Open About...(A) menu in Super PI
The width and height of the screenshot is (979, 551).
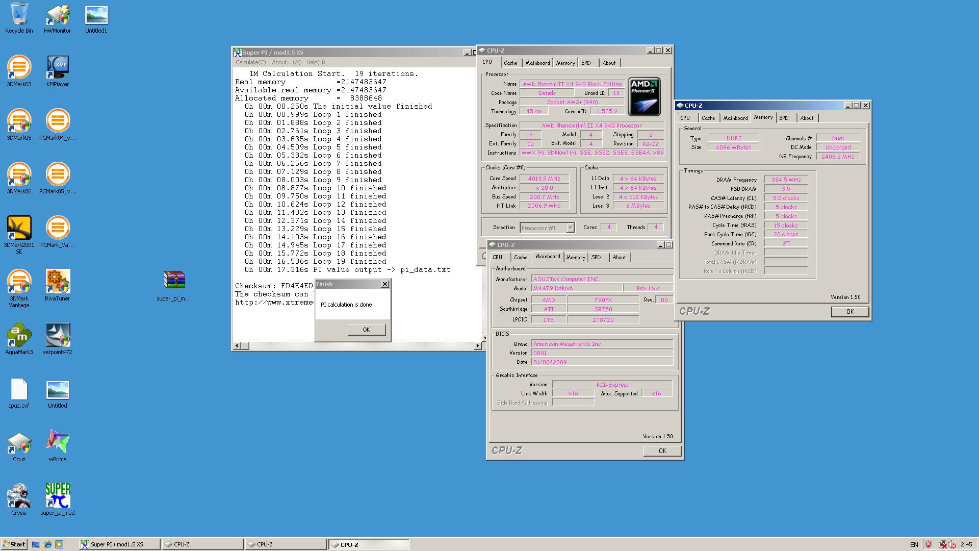tap(286, 62)
